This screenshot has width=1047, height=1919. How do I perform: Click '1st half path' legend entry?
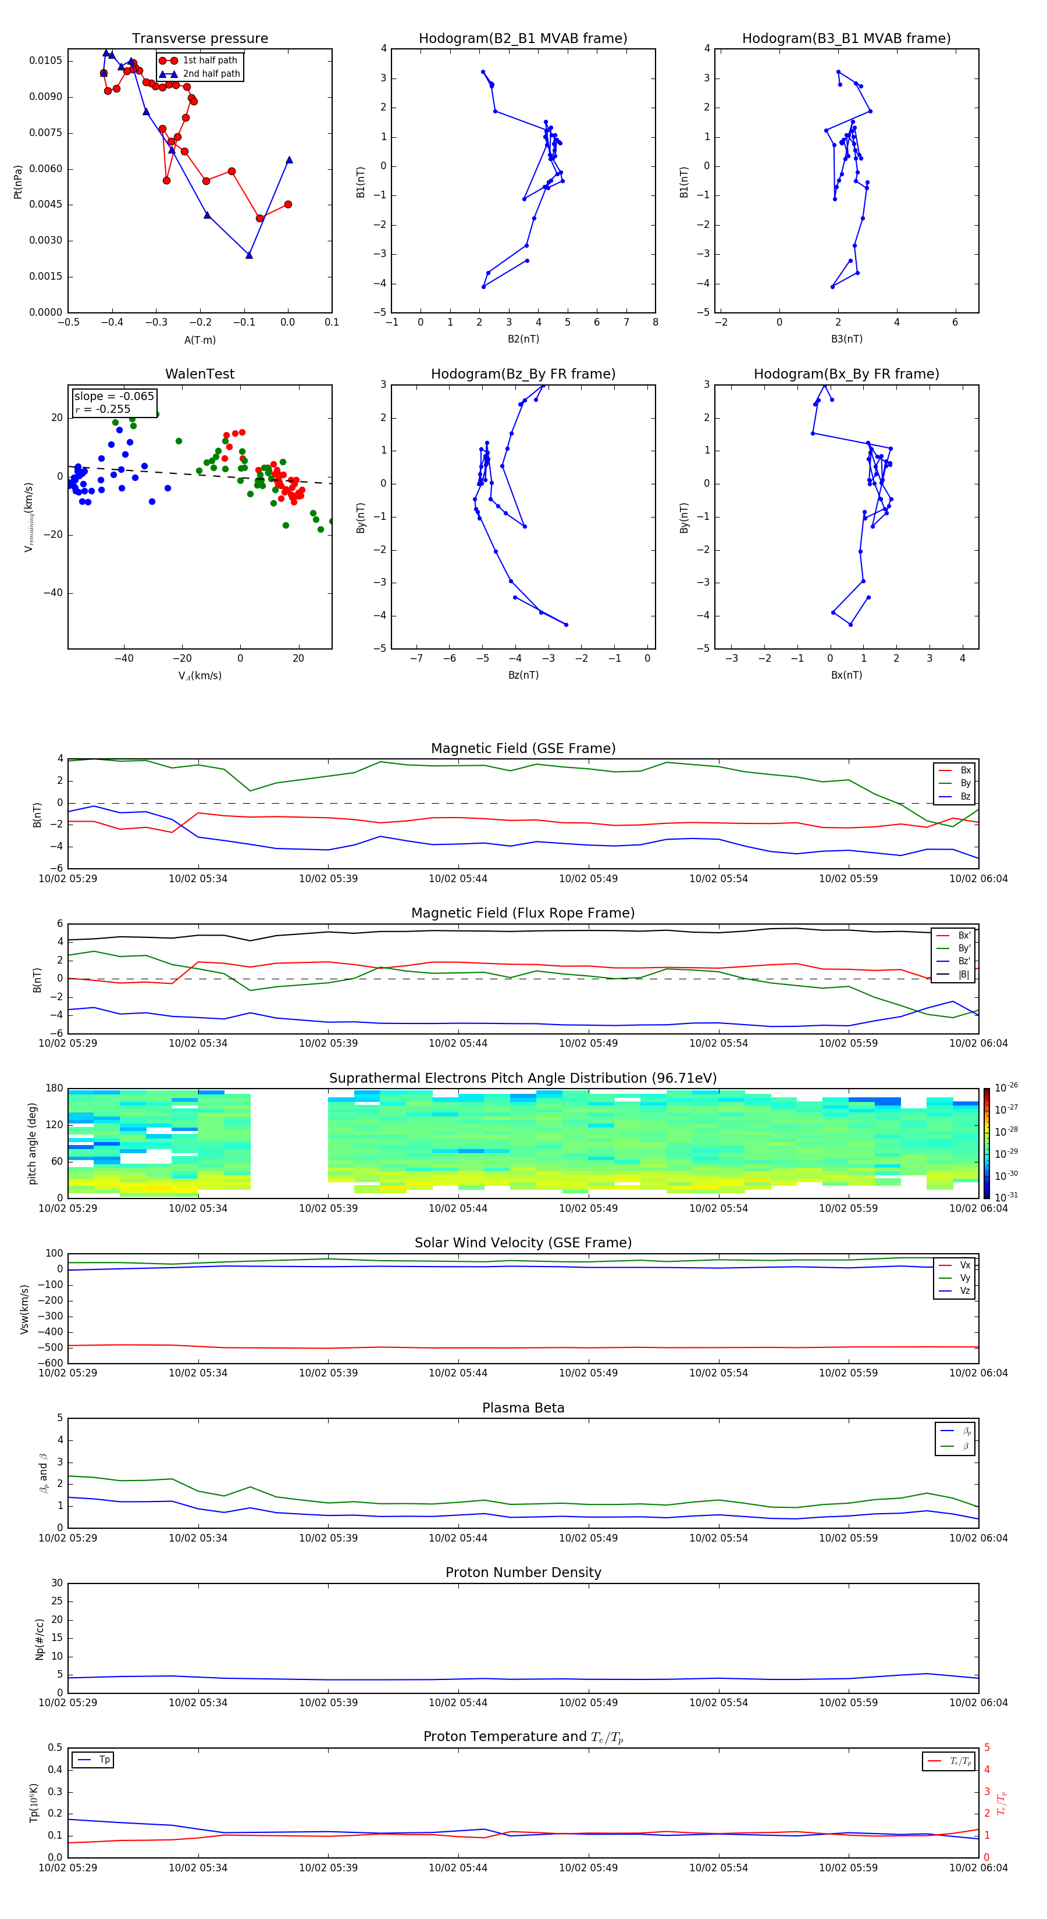(200, 60)
